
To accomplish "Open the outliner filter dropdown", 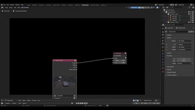I will point(190,8).
